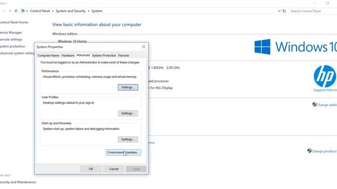Cancel the System Properties dialog

(114, 169)
